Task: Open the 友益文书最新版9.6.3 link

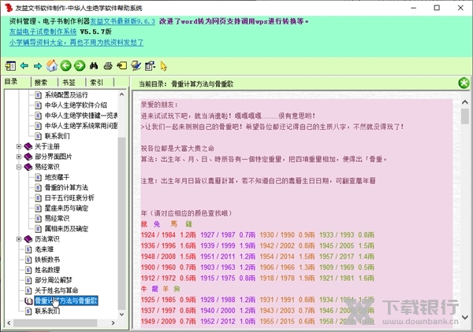Action: [x=122, y=21]
